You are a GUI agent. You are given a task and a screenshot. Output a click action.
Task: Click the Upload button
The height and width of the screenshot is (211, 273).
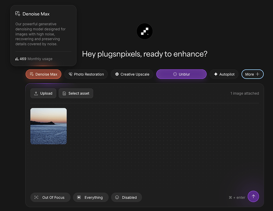43,93
